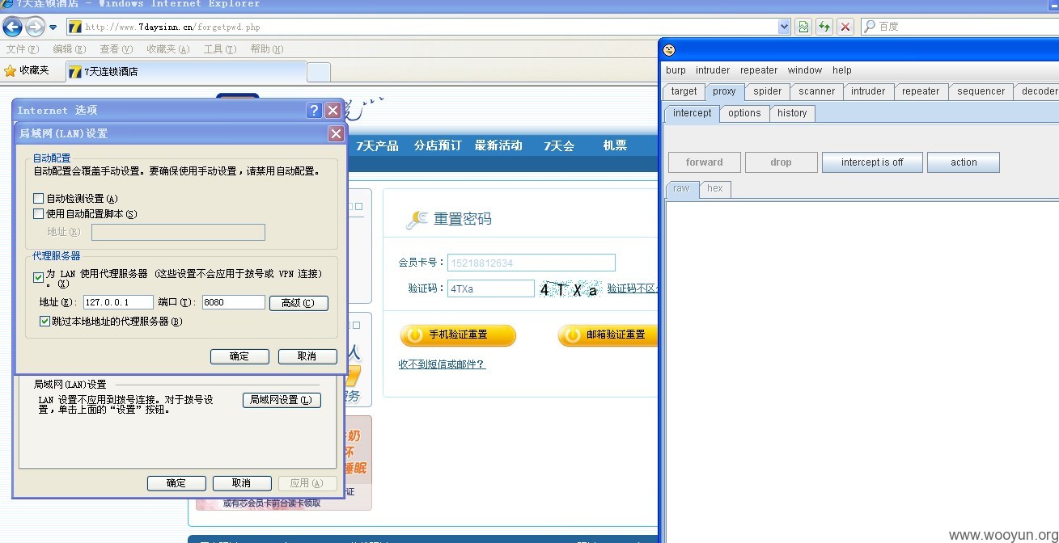Screen dimensions: 1059x543
Task: Click the 验证码不区分 link beside captcha
Action: click(633, 288)
